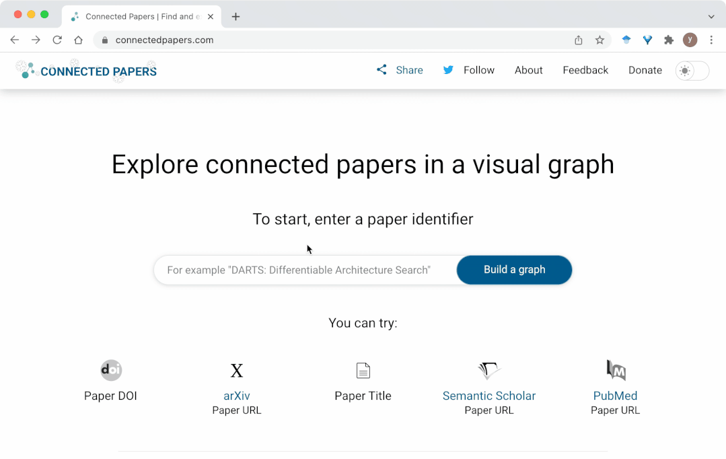726x459 pixels.
Task: Click the Paper DOI icon
Action: click(x=111, y=370)
